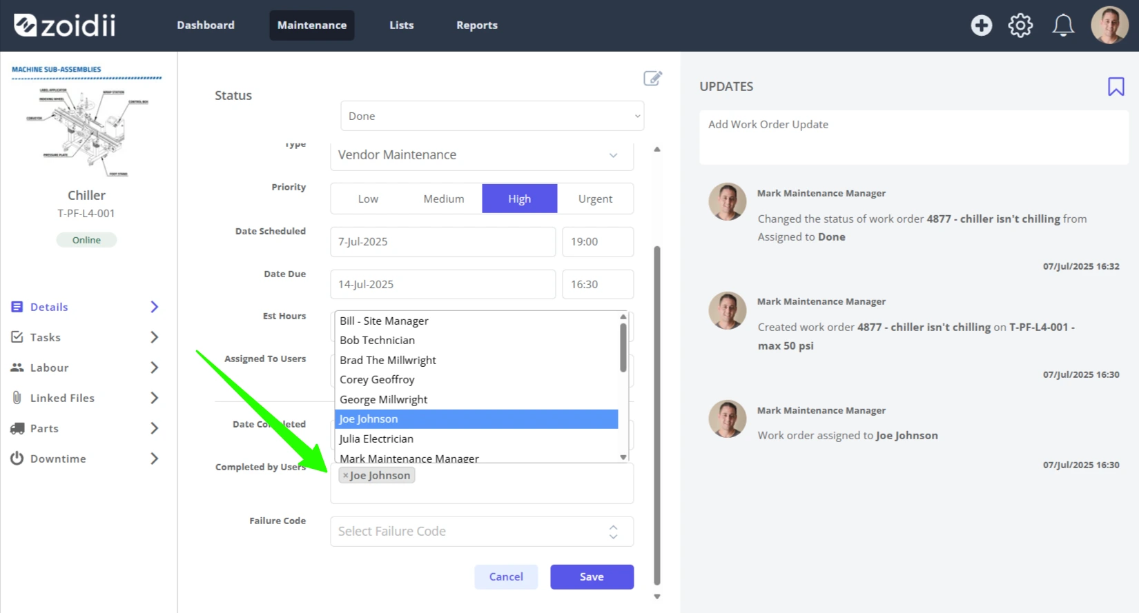
Task: Click the Save button
Action: click(x=592, y=577)
